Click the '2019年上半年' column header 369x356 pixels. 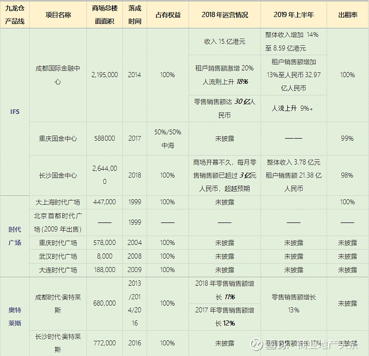point(294,15)
